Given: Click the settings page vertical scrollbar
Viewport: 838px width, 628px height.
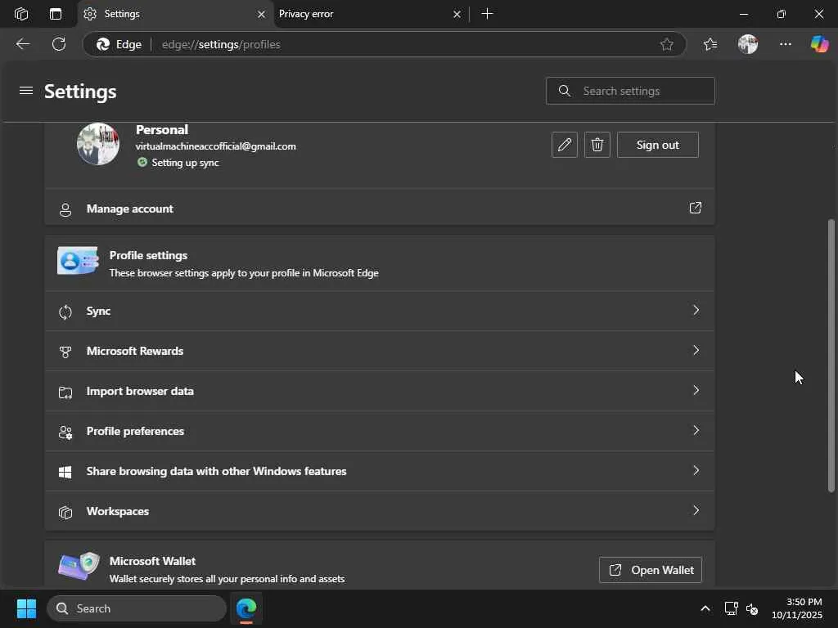Looking at the screenshot, I should (x=831, y=355).
